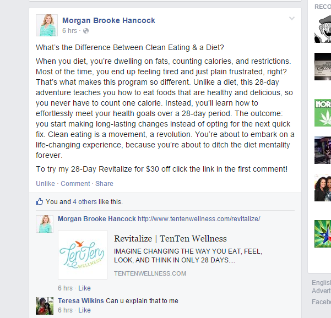Click Morgan's avatar beside first comment
Screen dimensions: 331x318
click(45, 224)
